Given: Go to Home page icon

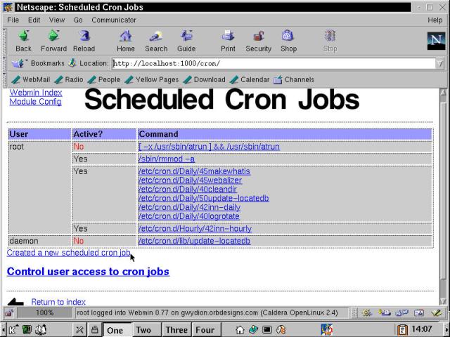Looking at the screenshot, I should point(126,40).
